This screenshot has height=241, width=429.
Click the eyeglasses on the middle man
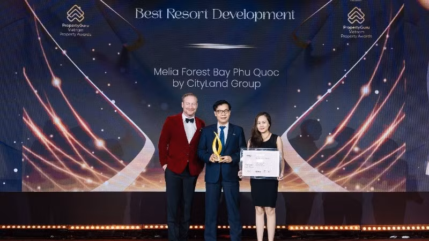pos(221,112)
